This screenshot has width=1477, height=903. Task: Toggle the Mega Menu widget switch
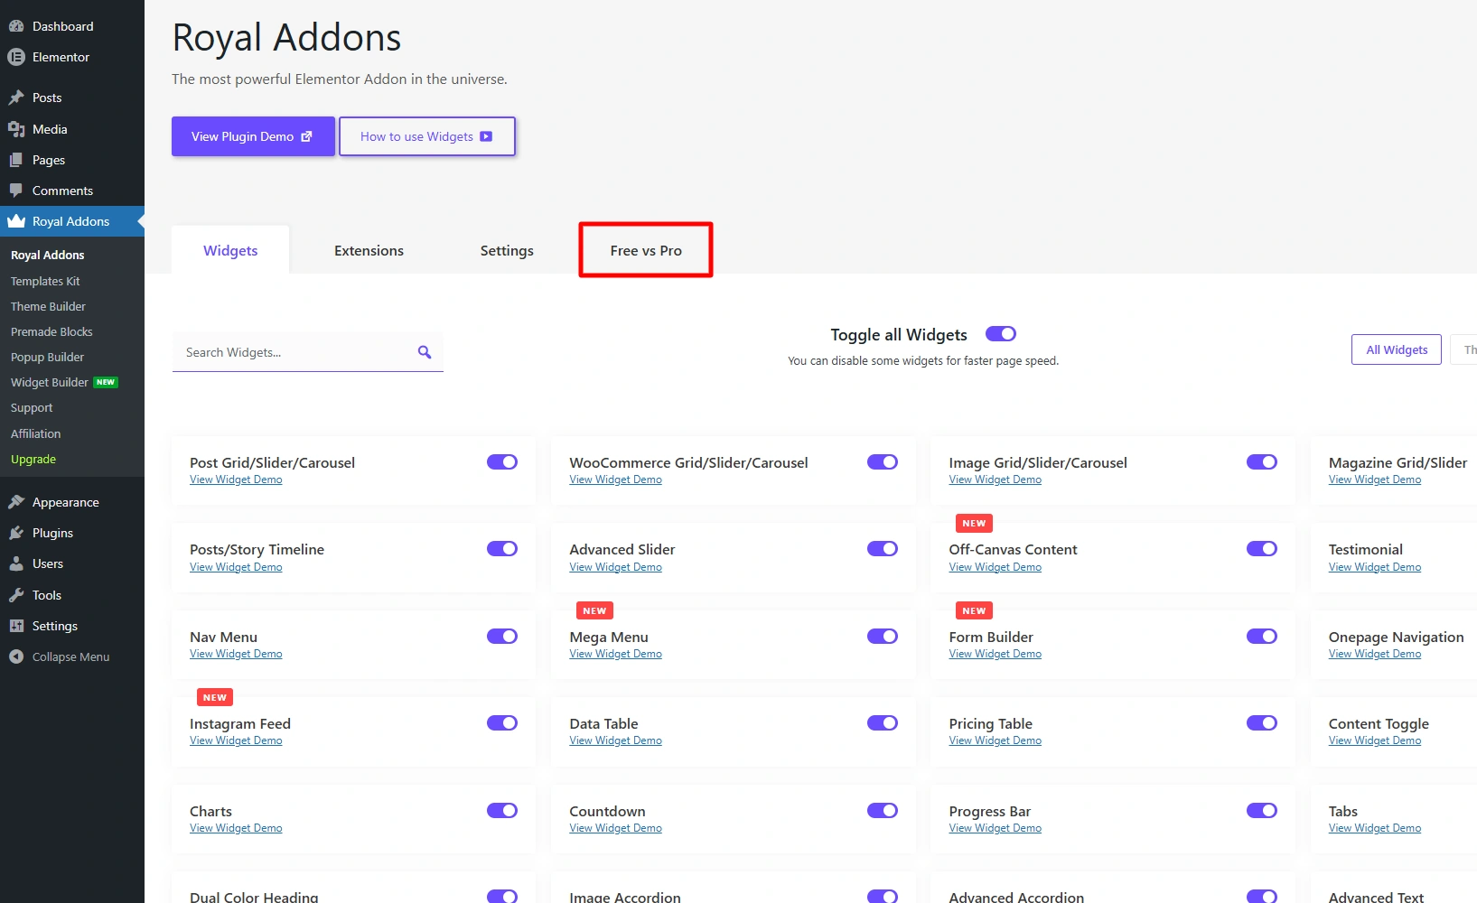[883, 637]
